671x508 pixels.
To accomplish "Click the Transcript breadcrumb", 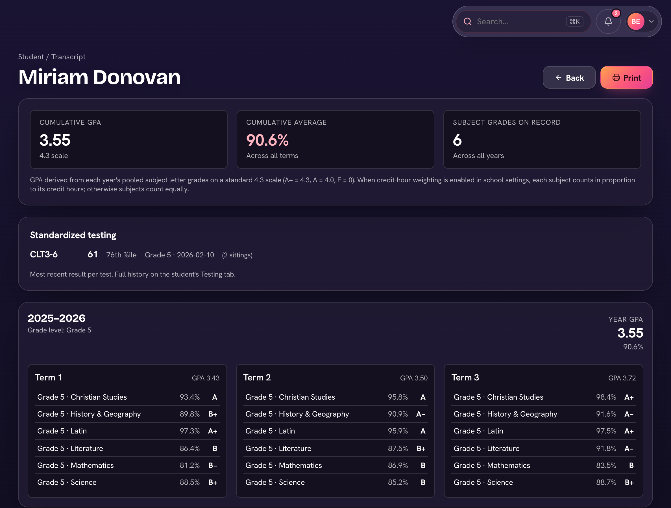I will pos(68,57).
